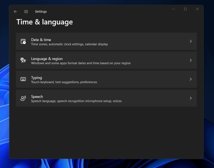Click the Speech person-talking icon
The width and height of the screenshot is (214, 168).
23,98
